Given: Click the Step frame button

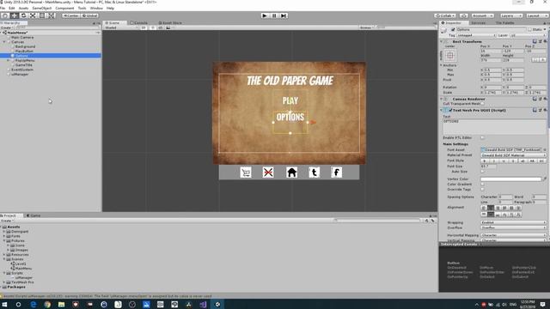Looking at the screenshot, I should point(284,15).
